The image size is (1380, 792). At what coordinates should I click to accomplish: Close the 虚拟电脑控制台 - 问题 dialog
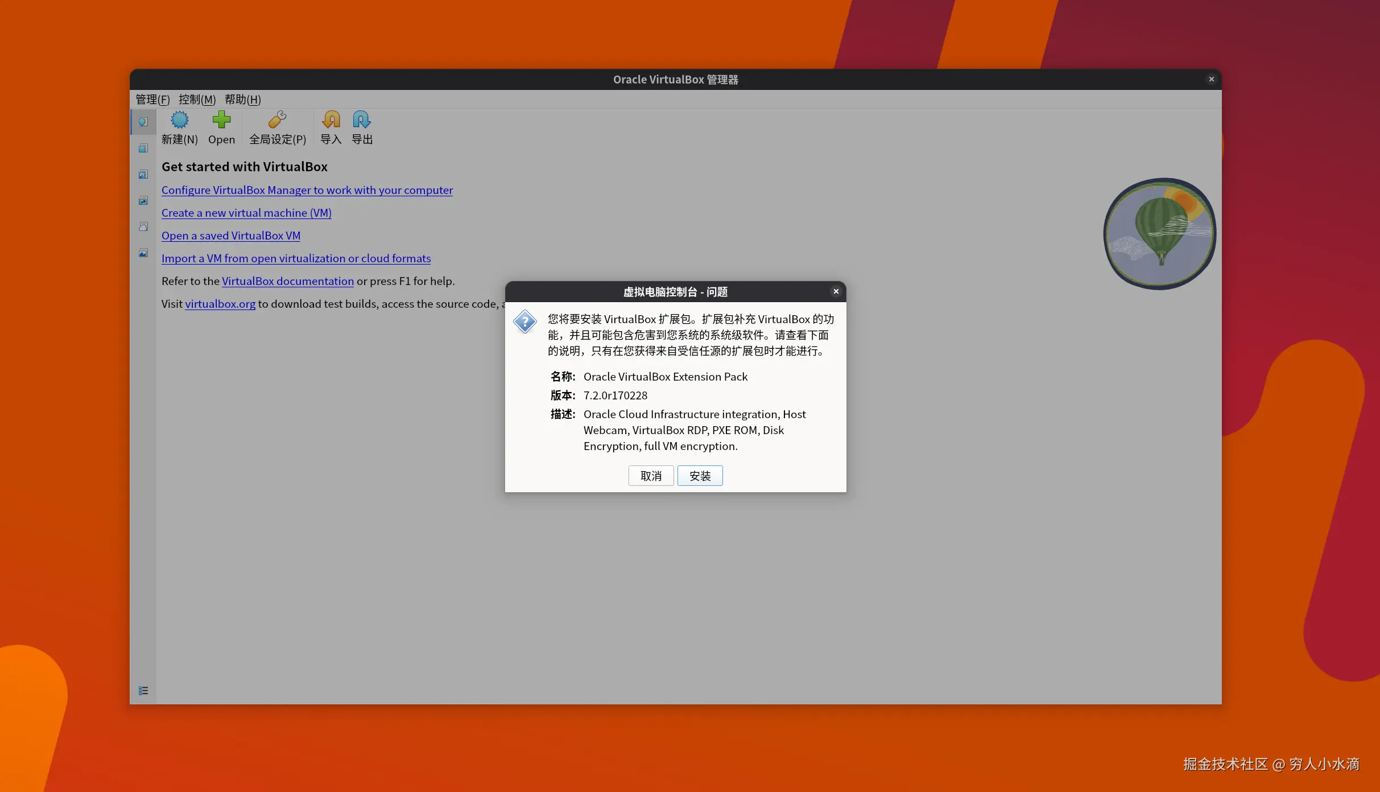(836, 291)
